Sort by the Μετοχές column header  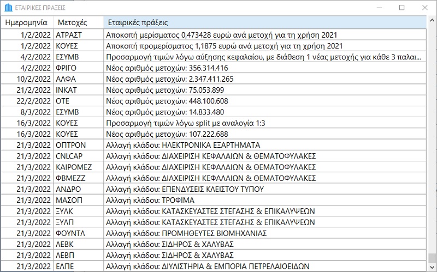click(78, 22)
